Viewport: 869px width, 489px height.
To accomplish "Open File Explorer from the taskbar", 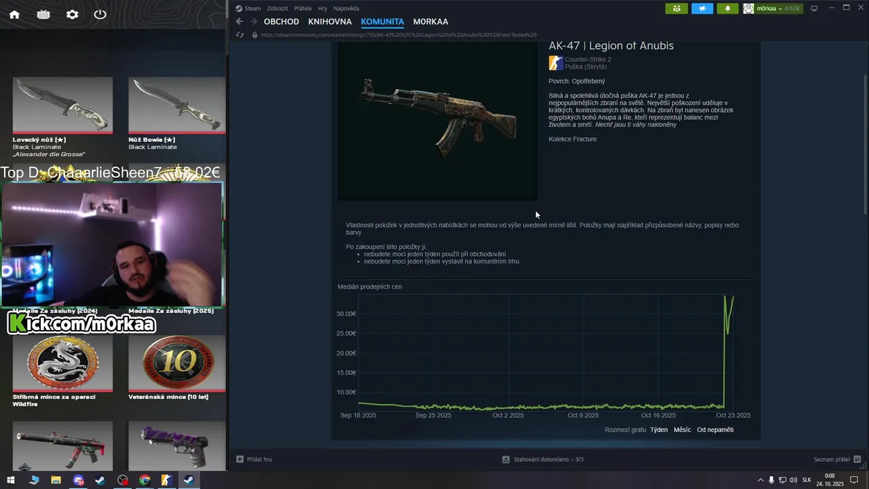I will pos(56,480).
